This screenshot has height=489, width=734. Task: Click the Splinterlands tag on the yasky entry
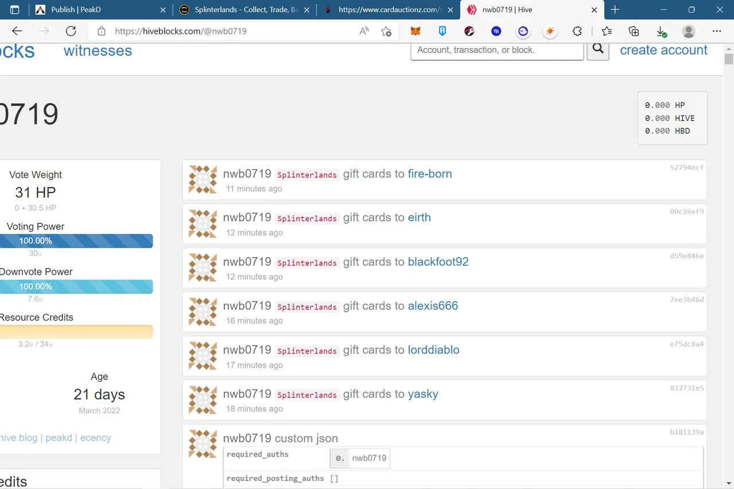pyautogui.click(x=307, y=395)
